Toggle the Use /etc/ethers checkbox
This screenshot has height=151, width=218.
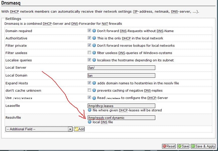coord(89,97)
